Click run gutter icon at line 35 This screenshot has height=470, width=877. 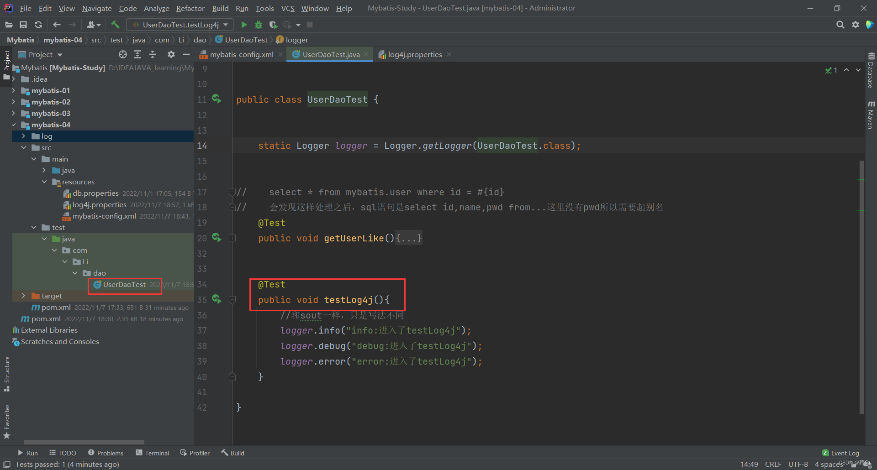click(x=217, y=299)
